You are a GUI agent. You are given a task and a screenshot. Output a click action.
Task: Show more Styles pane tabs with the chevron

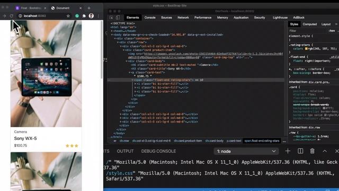tap(336, 24)
